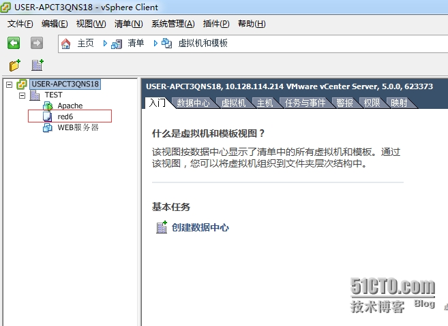448x326 pixels.
Task: Click the Inventory icon in breadcrumb
Action: [117, 44]
